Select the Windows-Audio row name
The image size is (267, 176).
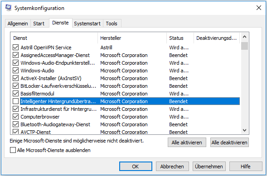tap(37, 71)
